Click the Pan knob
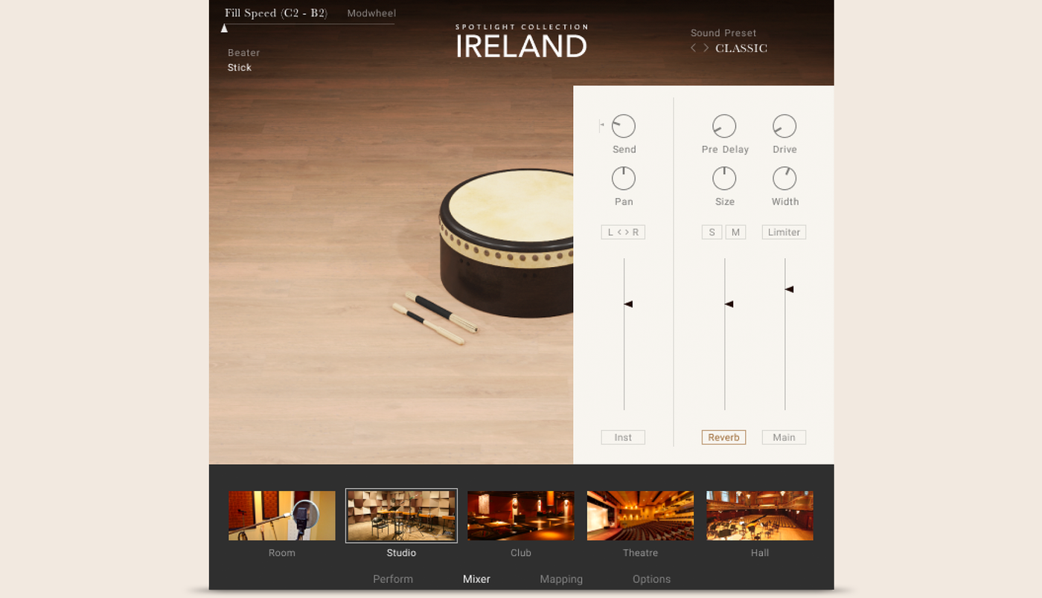 click(x=624, y=179)
